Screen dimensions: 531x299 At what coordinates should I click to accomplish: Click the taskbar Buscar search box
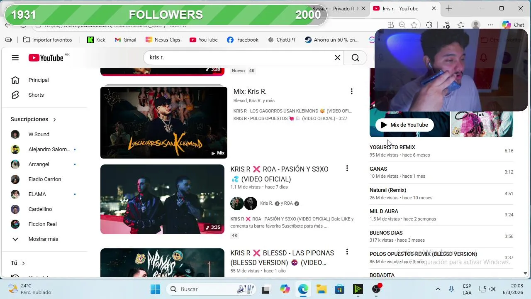pos(212,289)
